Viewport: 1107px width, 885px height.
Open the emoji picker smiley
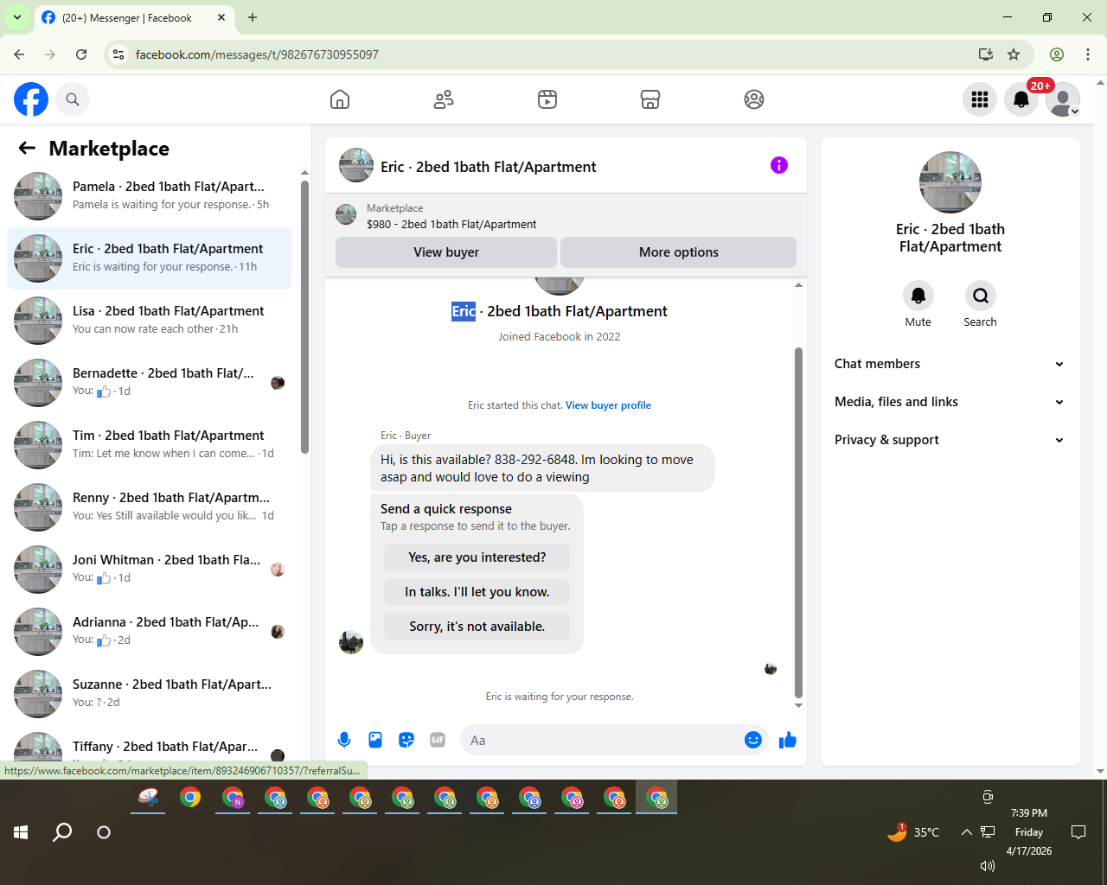(753, 740)
